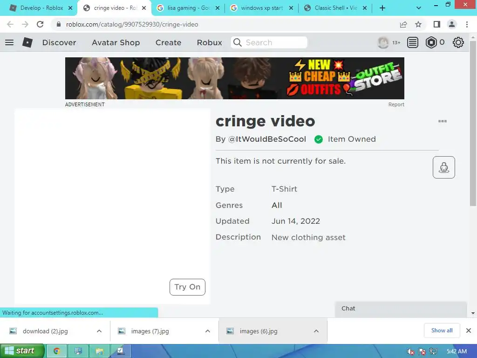477x358 pixels.
Task: Open the File Explorer taskbar icon
Action: tap(100, 351)
